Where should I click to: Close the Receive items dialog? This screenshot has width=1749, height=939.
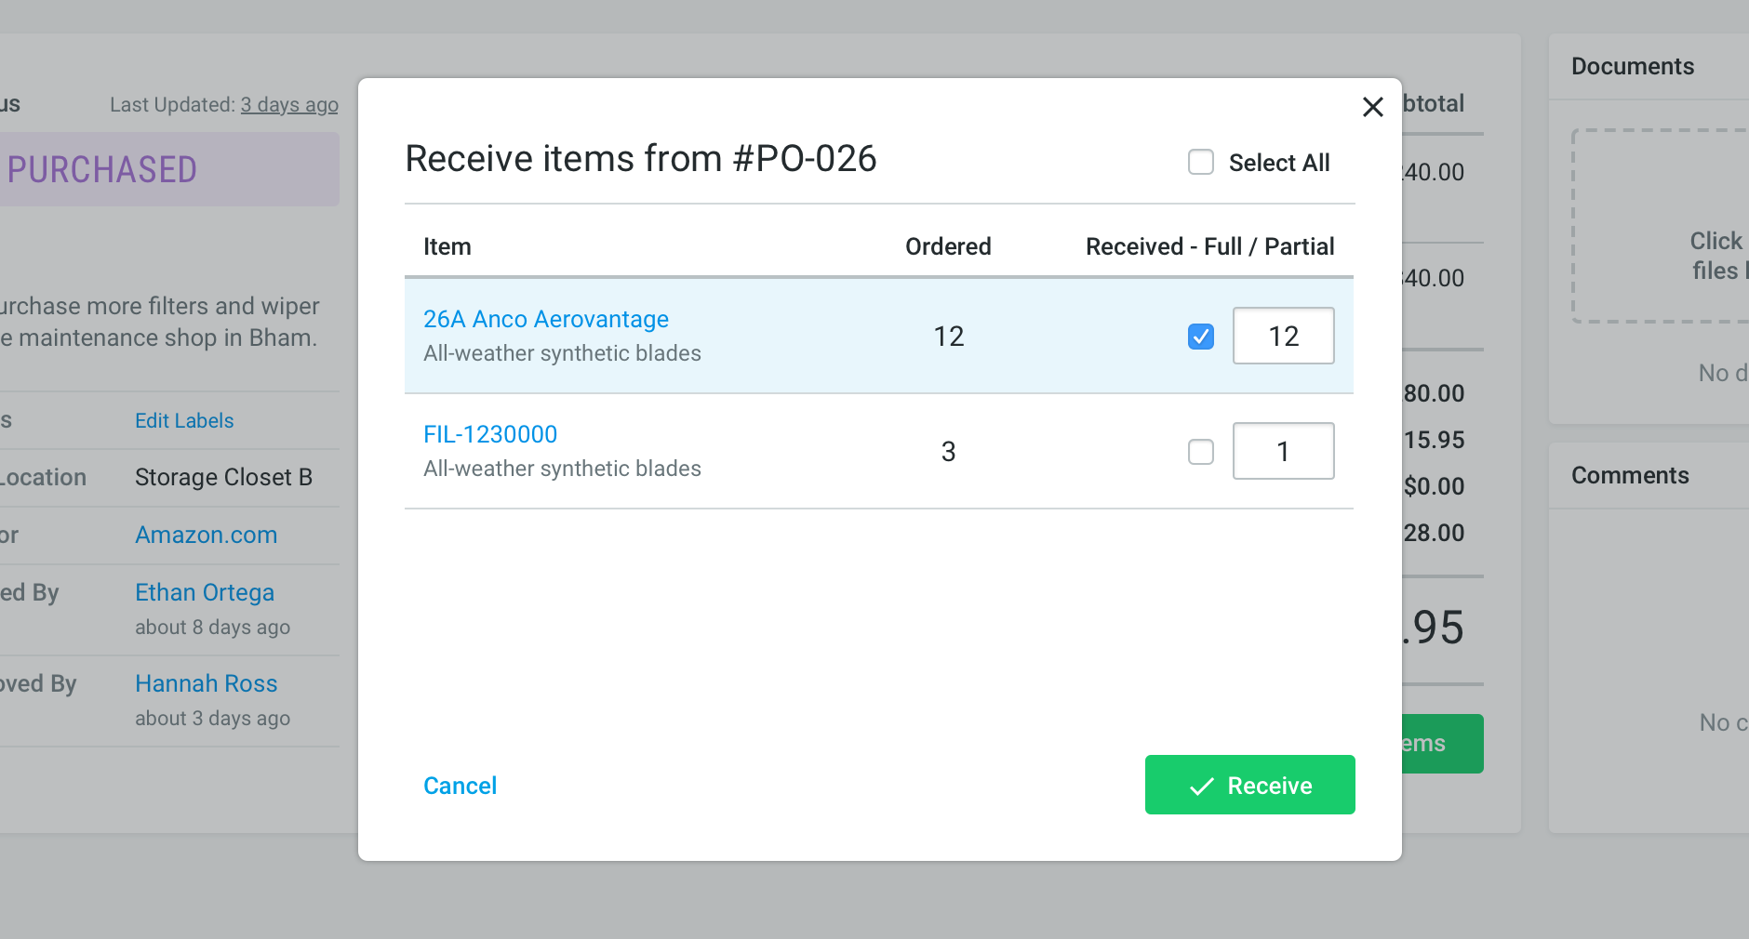tap(1372, 107)
